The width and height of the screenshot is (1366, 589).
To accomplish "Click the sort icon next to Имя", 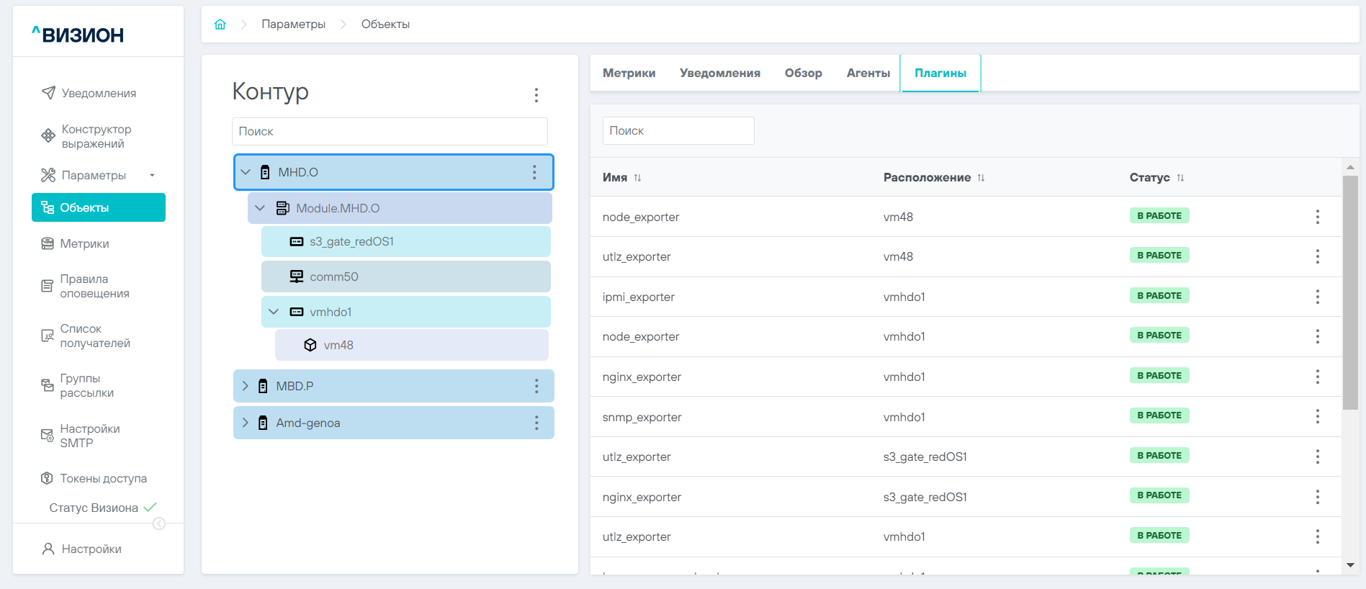I will (x=637, y=178).
